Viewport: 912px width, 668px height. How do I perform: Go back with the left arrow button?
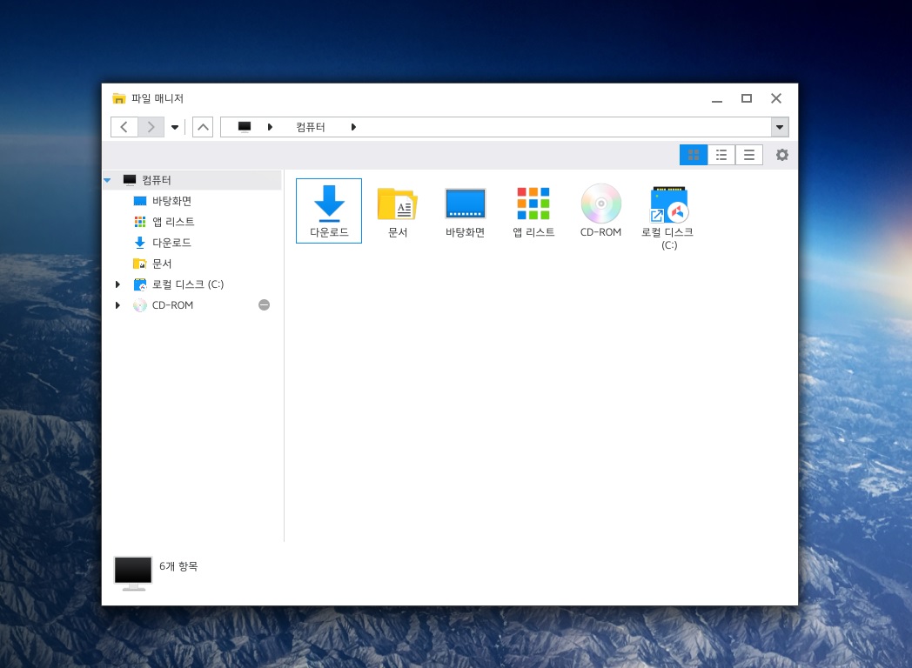[x=124, y=127]
